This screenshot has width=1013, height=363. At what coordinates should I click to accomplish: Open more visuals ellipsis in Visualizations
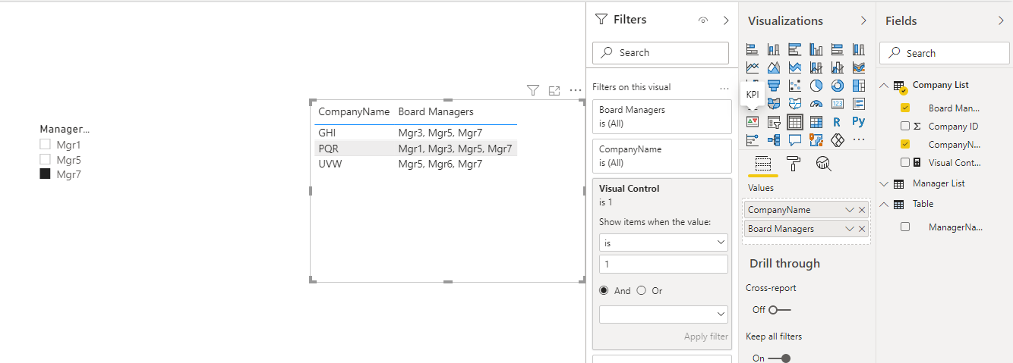(x=859, y=140)
